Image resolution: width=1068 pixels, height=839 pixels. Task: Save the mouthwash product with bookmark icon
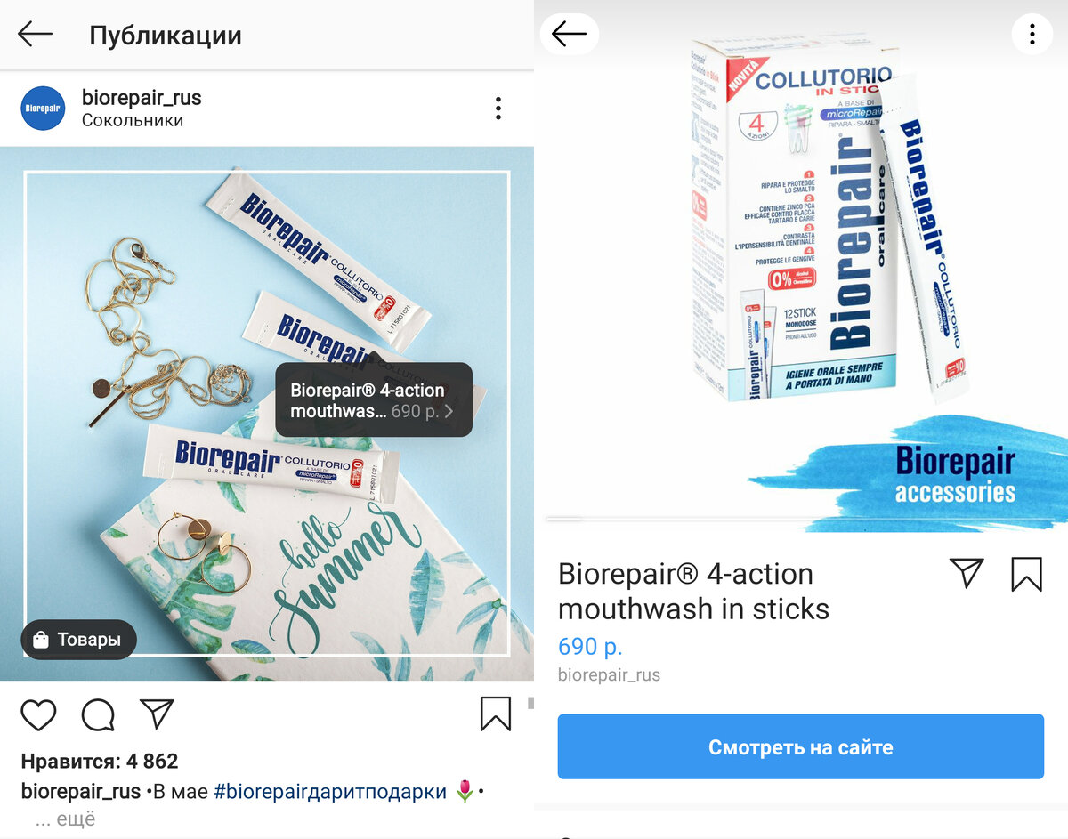[x=1026, y=575]
